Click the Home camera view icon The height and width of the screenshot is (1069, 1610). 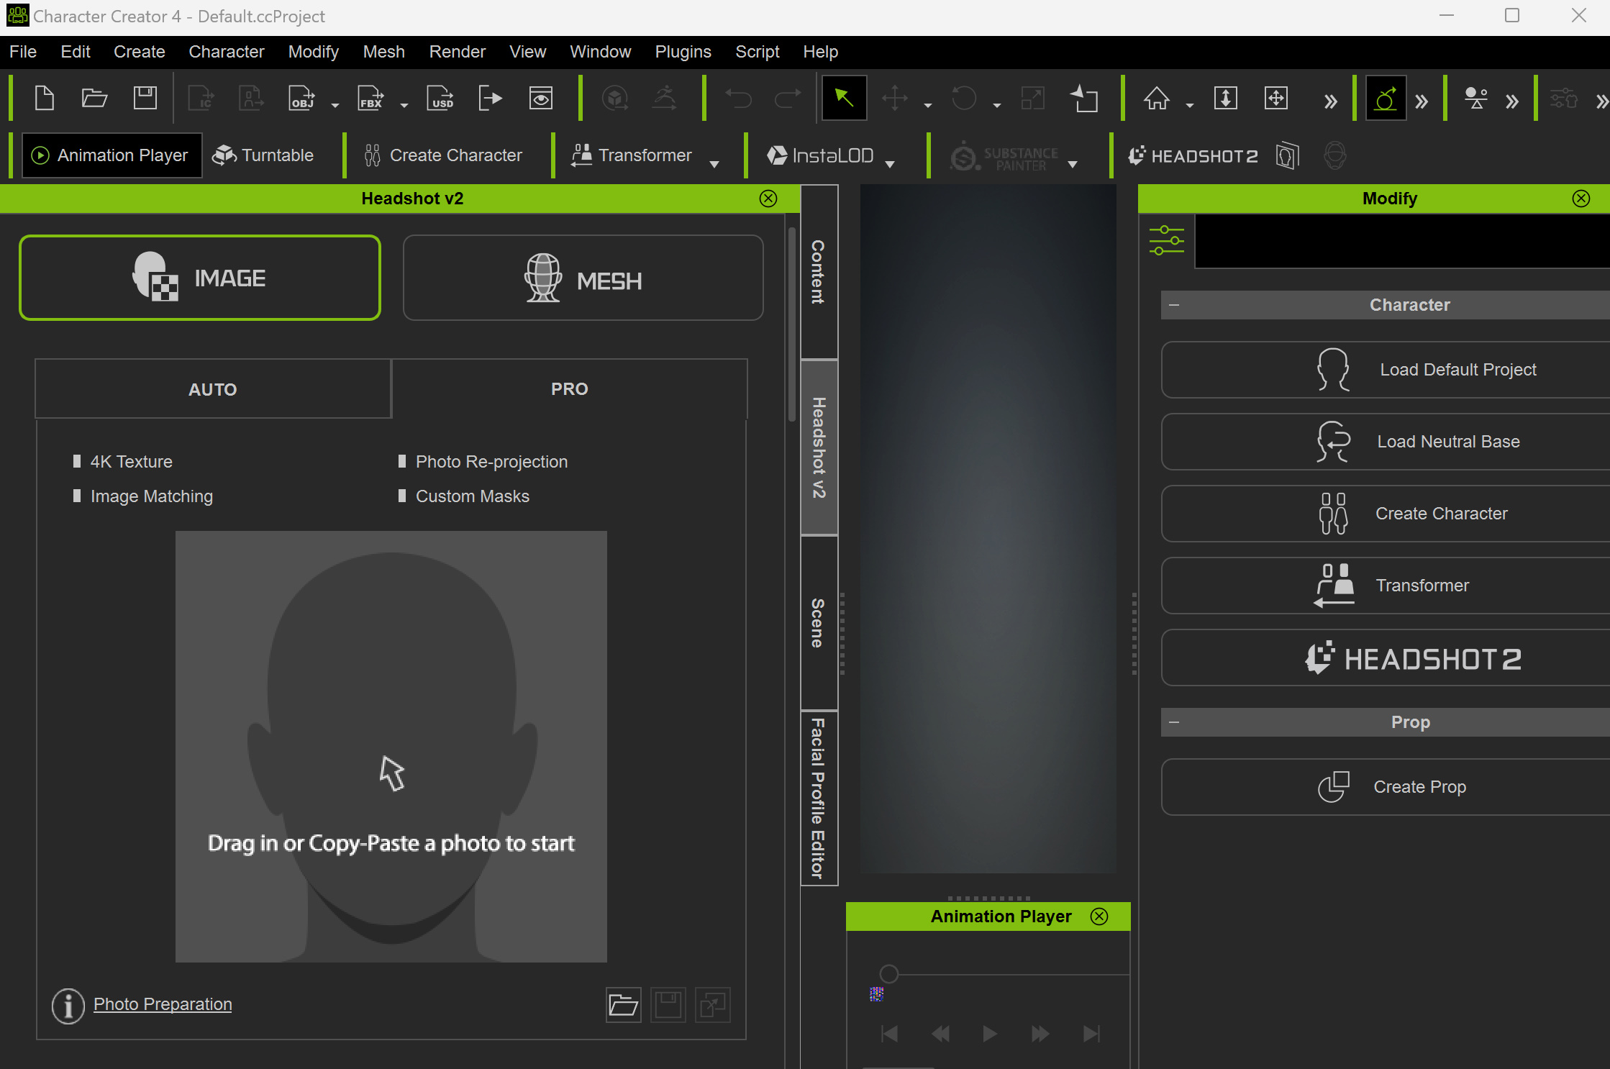click(x=1157, y=98)
